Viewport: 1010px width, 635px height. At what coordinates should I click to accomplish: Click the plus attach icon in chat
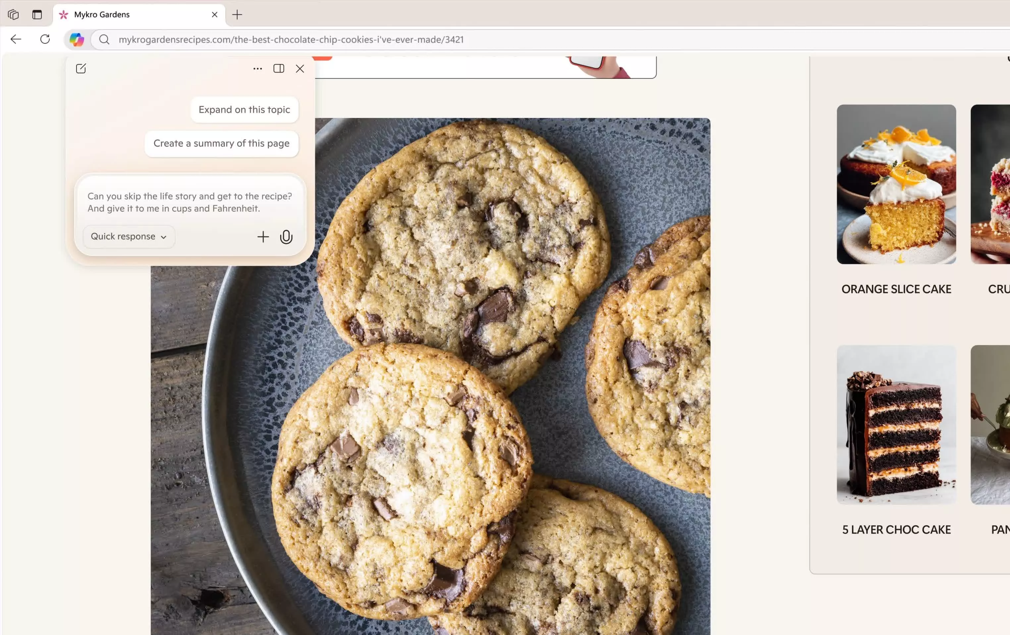(263, 237)
